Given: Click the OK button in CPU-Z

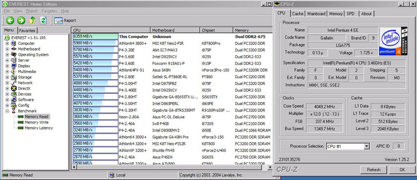Looking at the screenshot, I should tap(402, 170).
